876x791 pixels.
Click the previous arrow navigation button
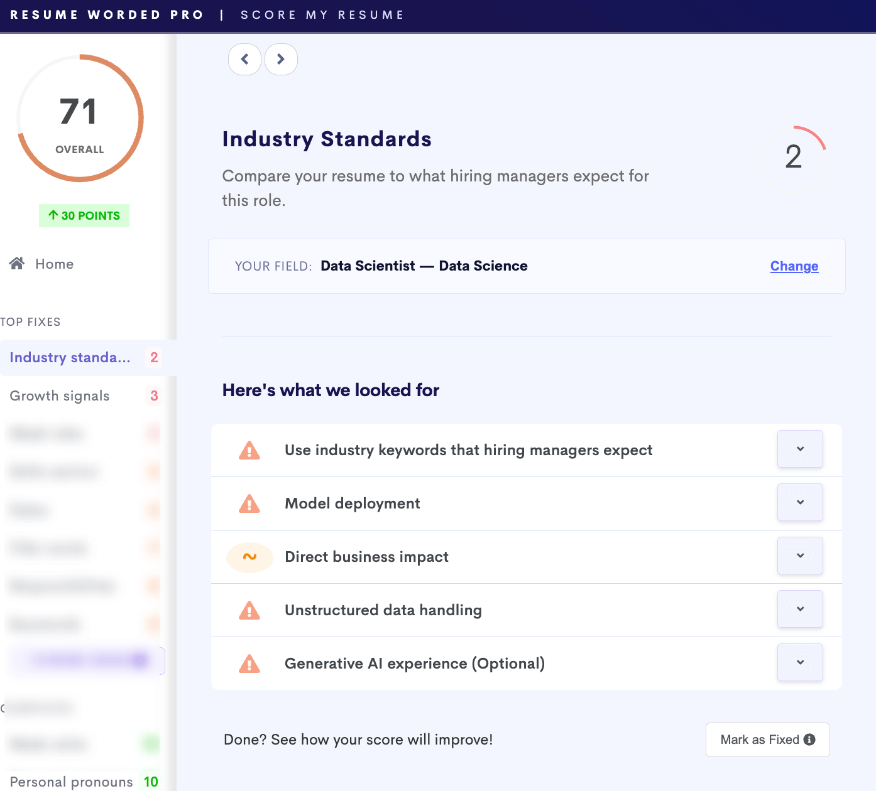pyautogui.click(x=244, y=60)
